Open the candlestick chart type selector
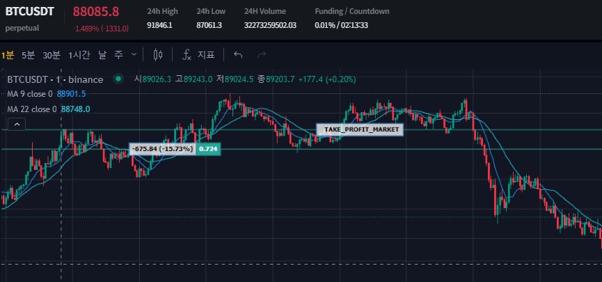Image resolution: width=602 pixels, height=282 pixels. (x=158, y=55)
